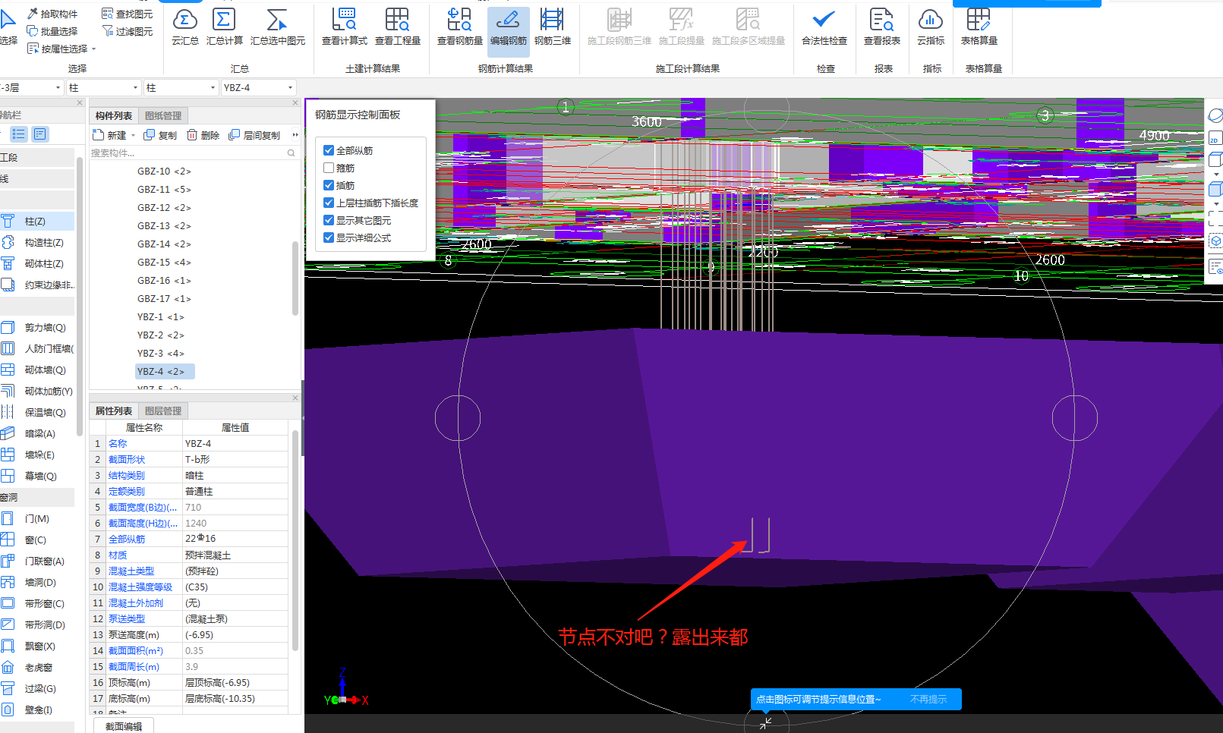
Task: Click component list vertical scrollbar
Action: click(295, 278)
